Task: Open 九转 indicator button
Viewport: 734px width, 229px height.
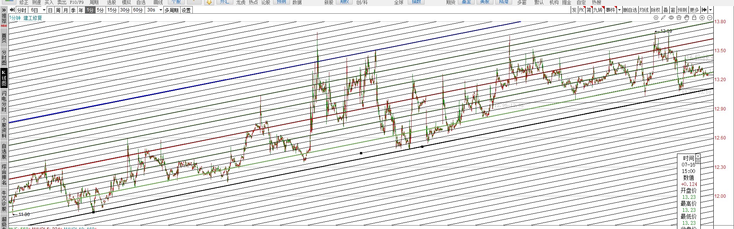Action: [599, 10]
